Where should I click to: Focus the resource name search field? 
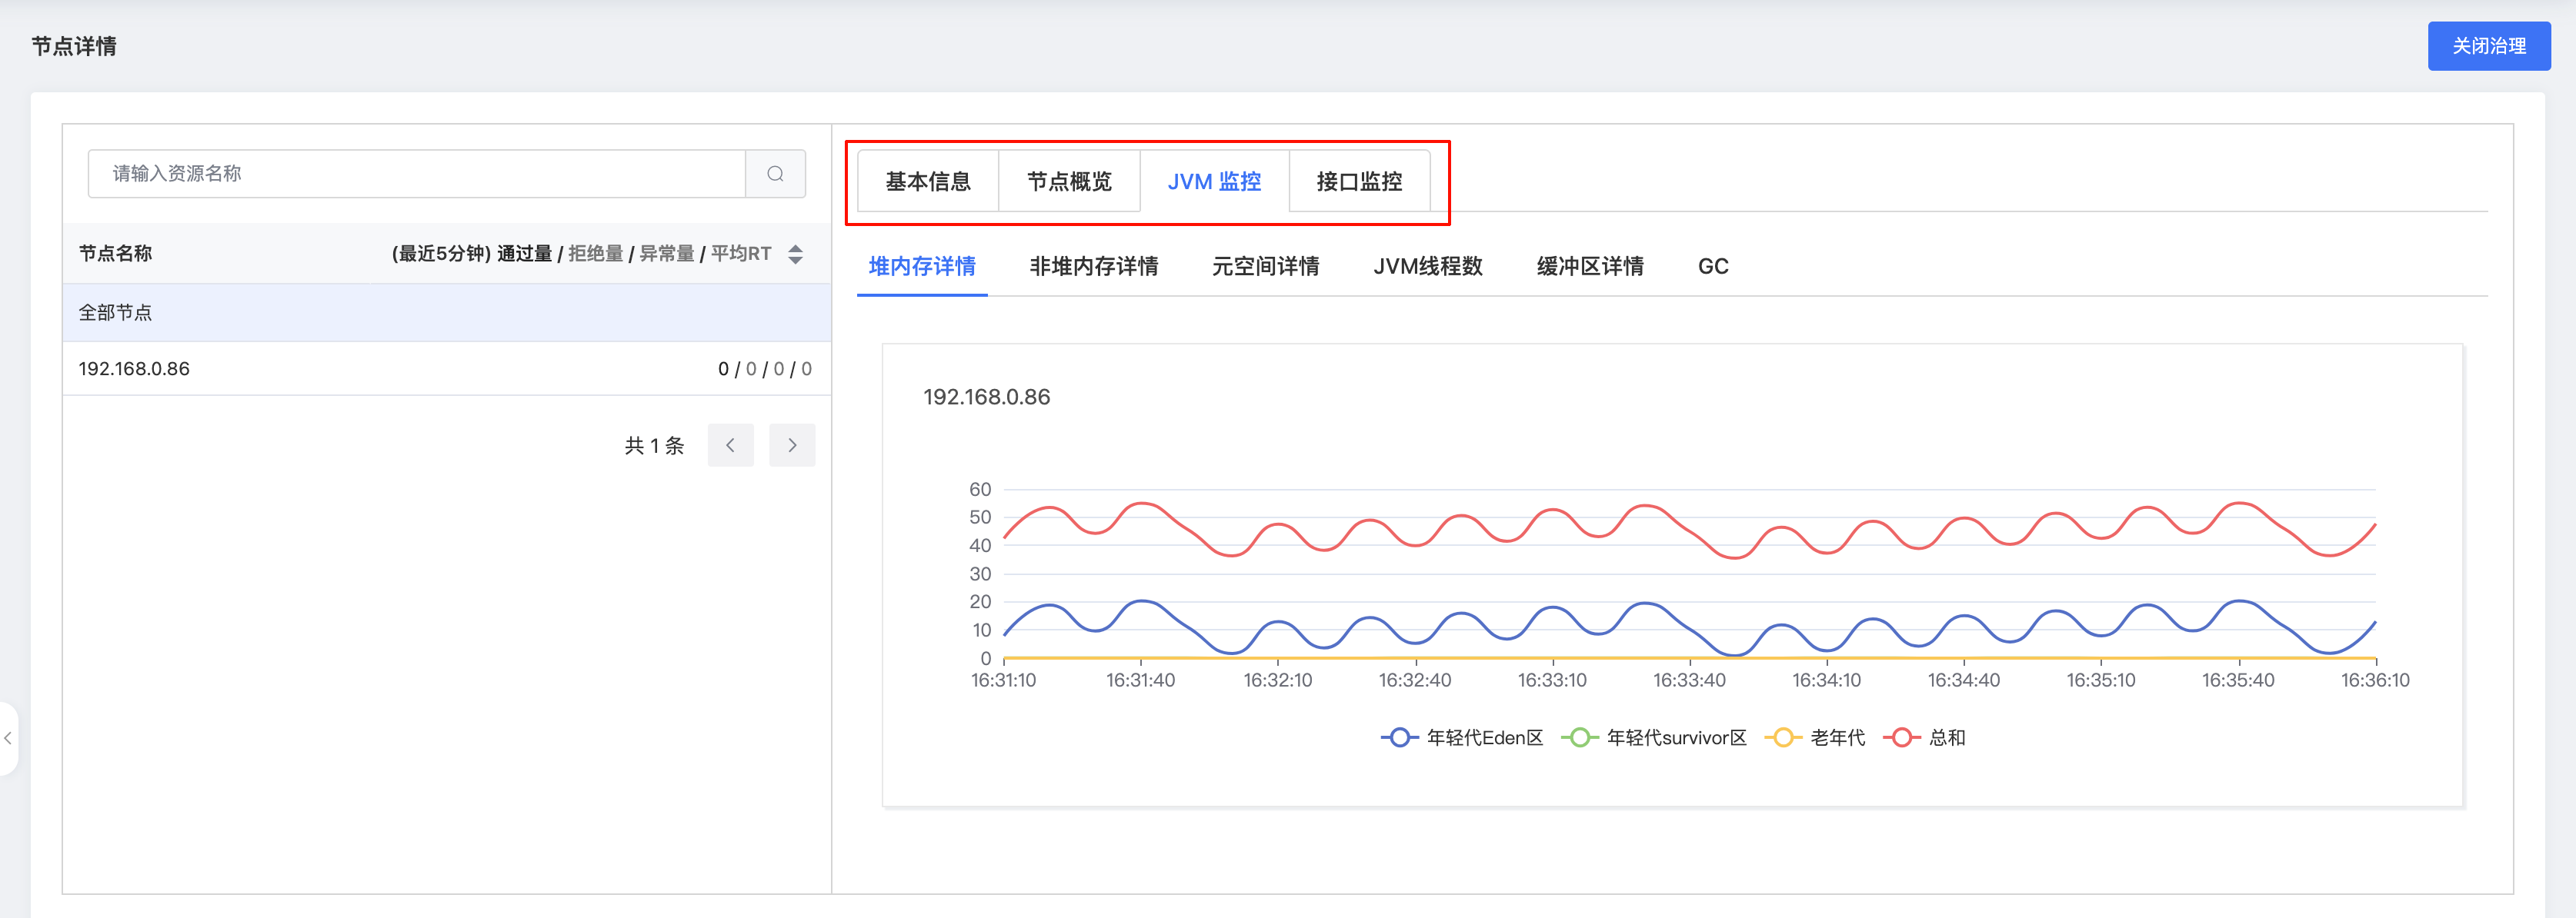click(415, 174)
